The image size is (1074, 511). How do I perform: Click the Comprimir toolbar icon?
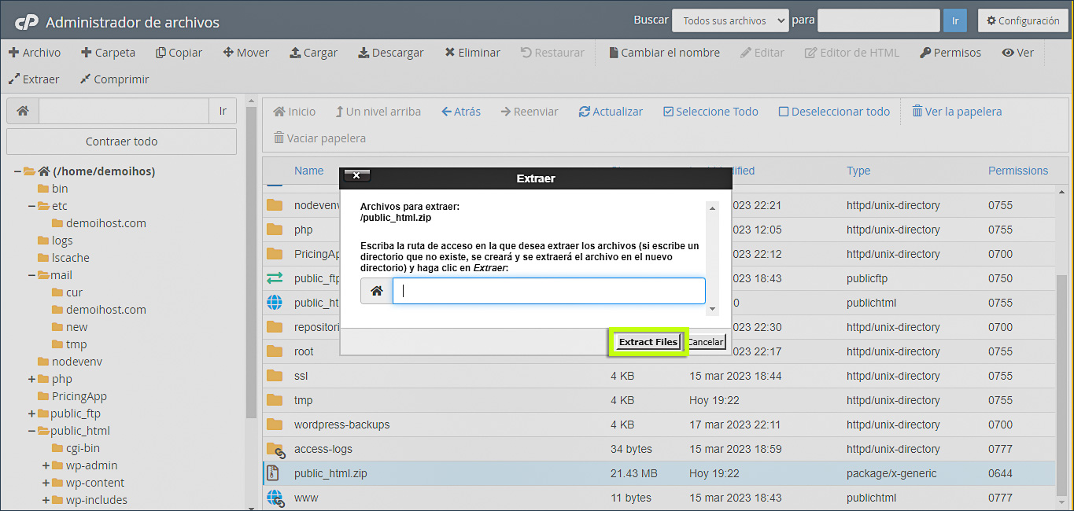pyautogui.click(x=86, y=79)
